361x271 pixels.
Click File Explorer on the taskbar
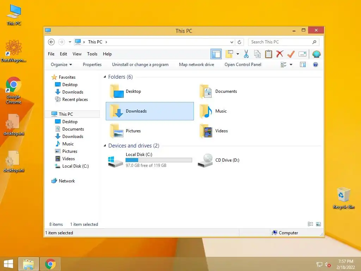pos(29,264)
